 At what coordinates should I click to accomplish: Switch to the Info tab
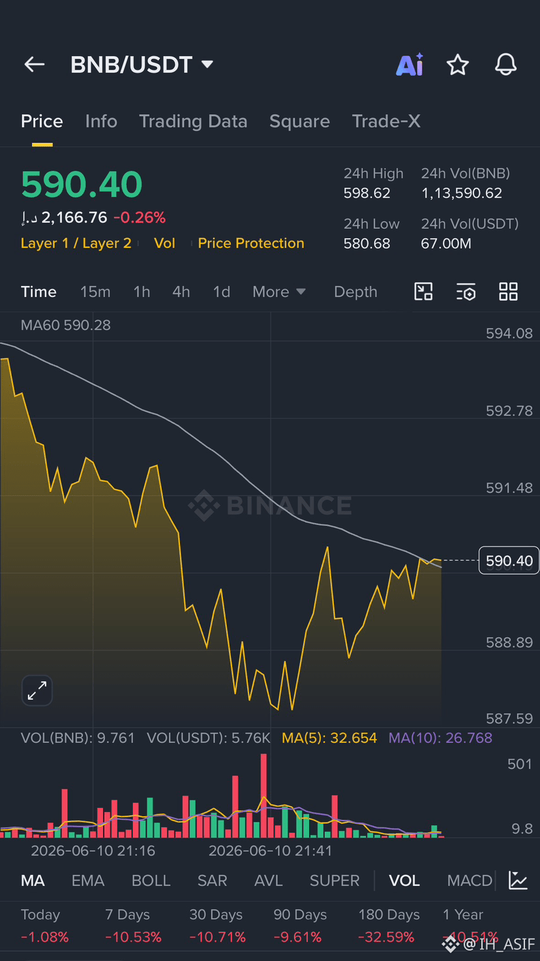point(101,121)
